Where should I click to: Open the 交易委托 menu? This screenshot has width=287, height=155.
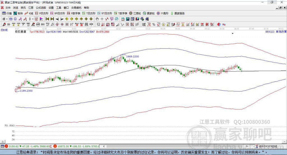(x=76, y=8)
